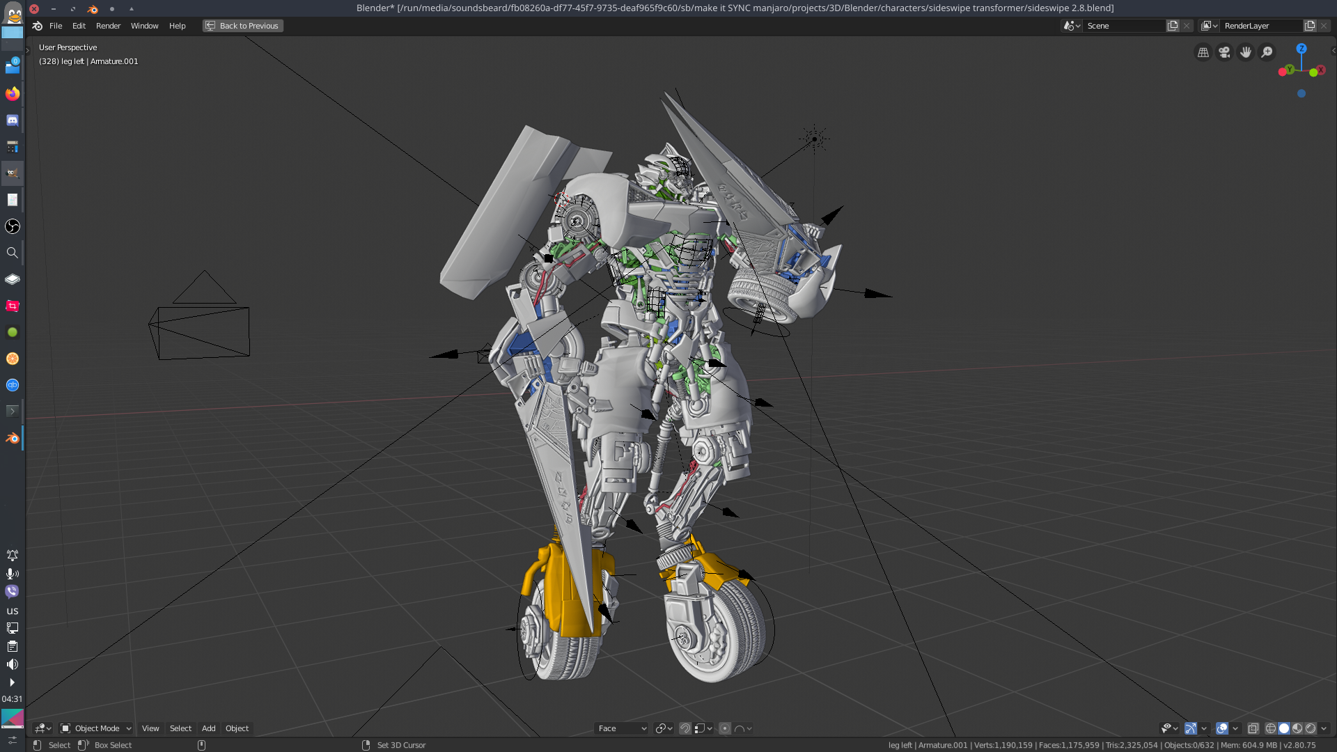Screen dimensions: 1337x752
Task: Click the Z axis on navigation gizmo
Action: coord(1301,49)
